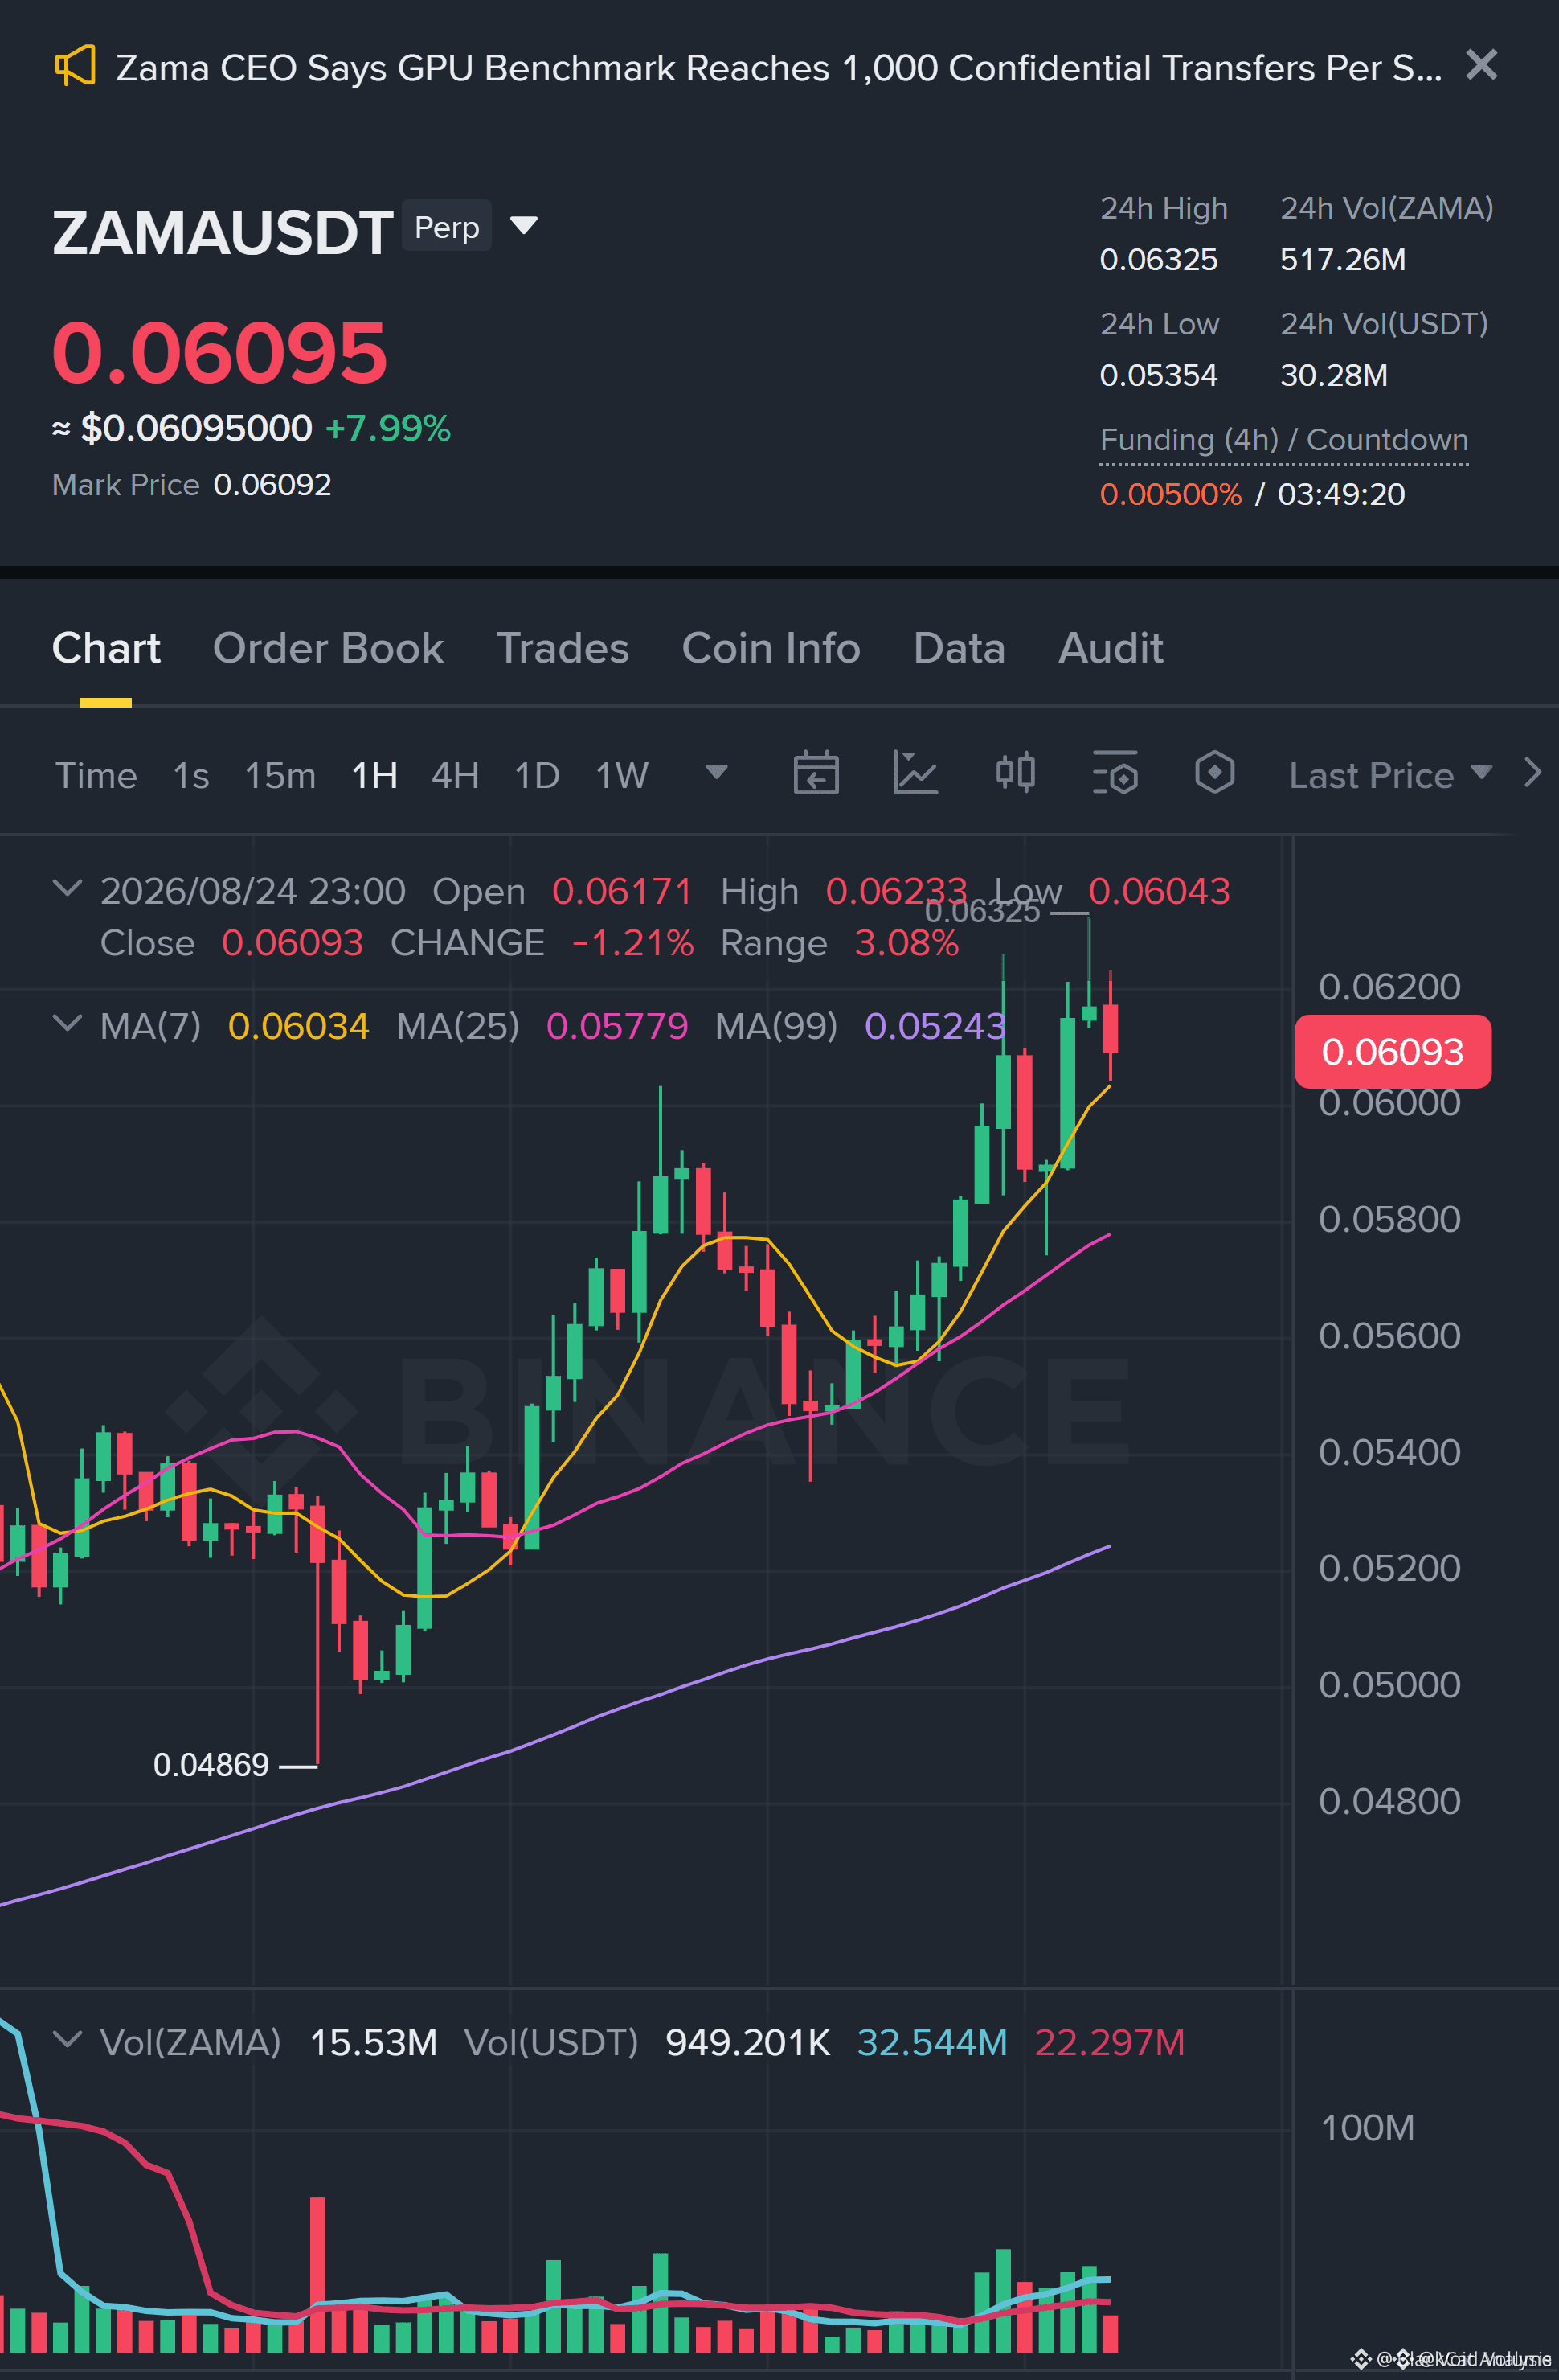Open the Trades tab
This screenshot has width=1559, height=2380.
click(x=563, y=648)
